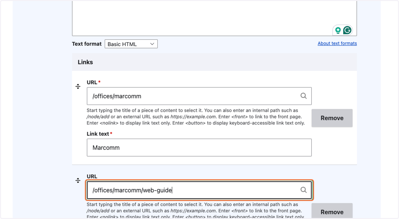Open the Text format Basic HTML dropdown

(x=131, y=44)
